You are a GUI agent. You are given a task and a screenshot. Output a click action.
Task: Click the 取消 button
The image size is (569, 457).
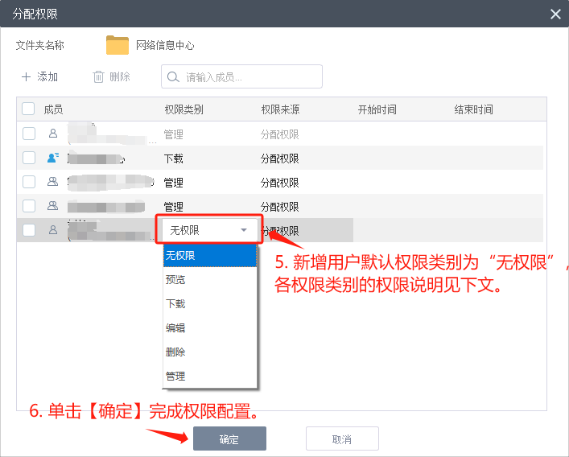tap(342, 439)
